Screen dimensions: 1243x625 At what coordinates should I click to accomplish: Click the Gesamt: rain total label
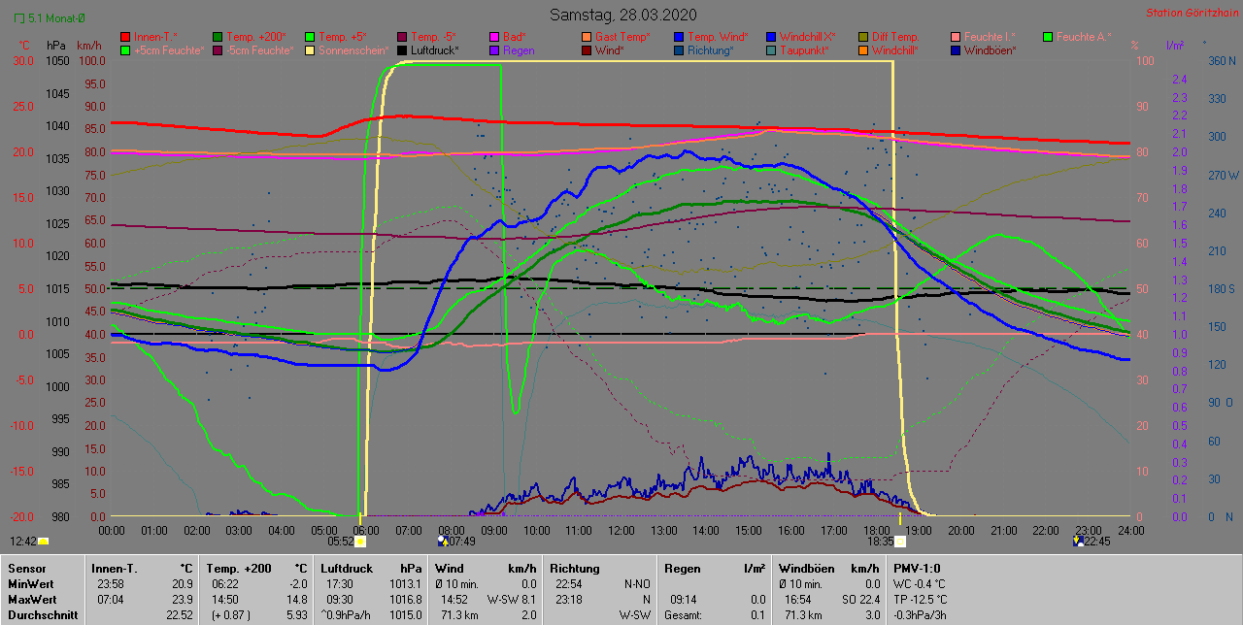(x=685, y=614)
